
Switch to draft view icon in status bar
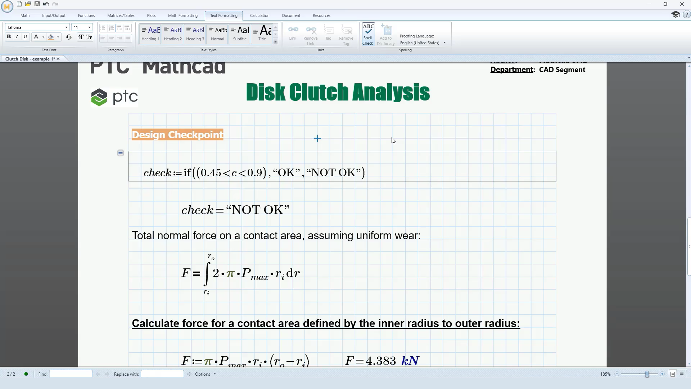(682, 374)
